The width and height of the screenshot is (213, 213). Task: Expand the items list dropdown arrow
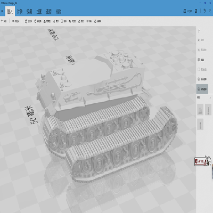point(210,97)
